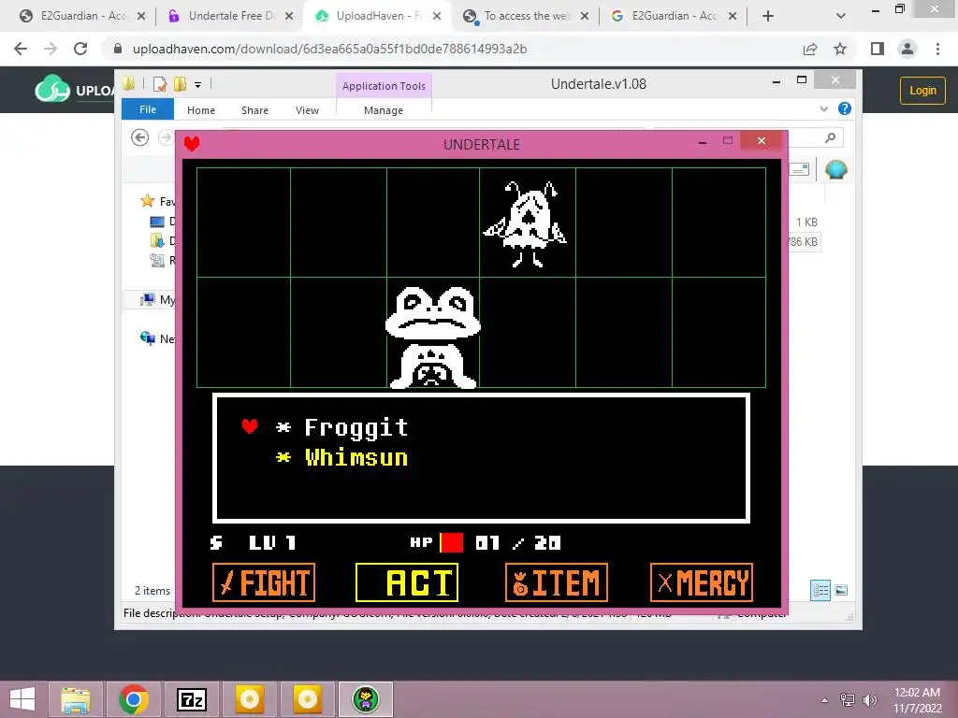Click the red soul cursor beside Froggit
Viewport: 958px width, 718px height.
pos(249,425)
